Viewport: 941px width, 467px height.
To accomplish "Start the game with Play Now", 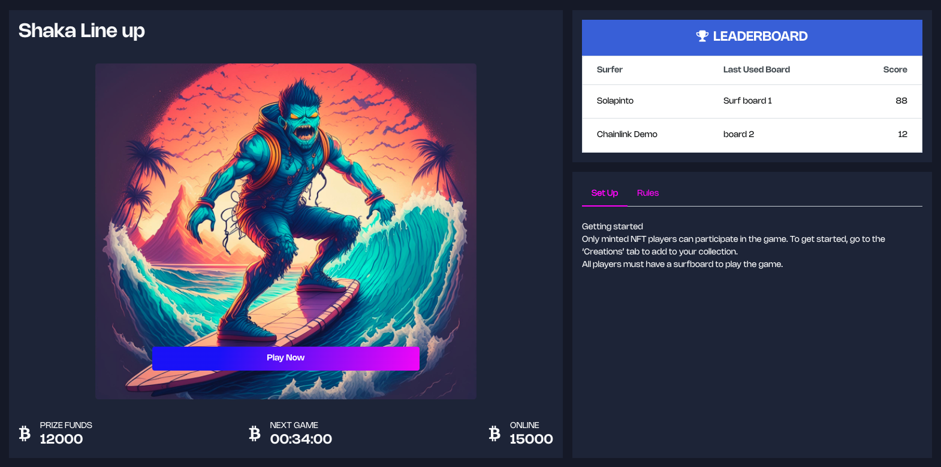I will tap(286, 358).
